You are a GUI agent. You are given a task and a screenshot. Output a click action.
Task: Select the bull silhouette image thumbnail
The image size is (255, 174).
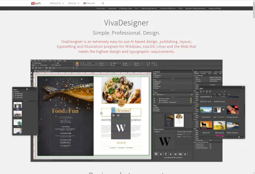(206, 125)
